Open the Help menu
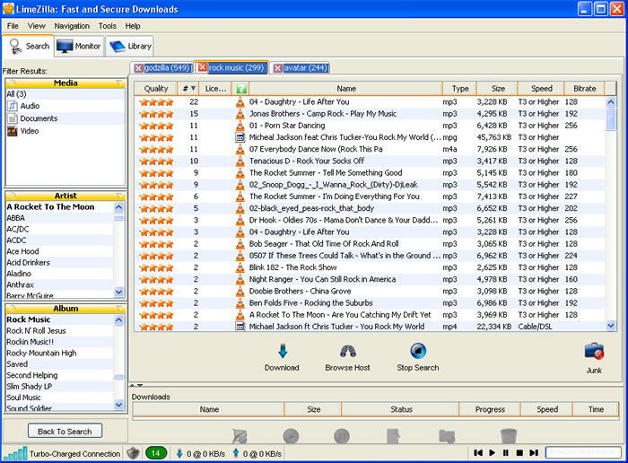This screenshot has height=463, width=628. 133,26
